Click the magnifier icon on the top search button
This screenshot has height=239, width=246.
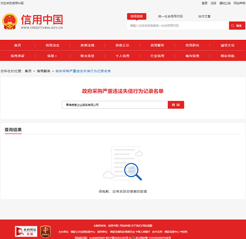tap(233, 26)
